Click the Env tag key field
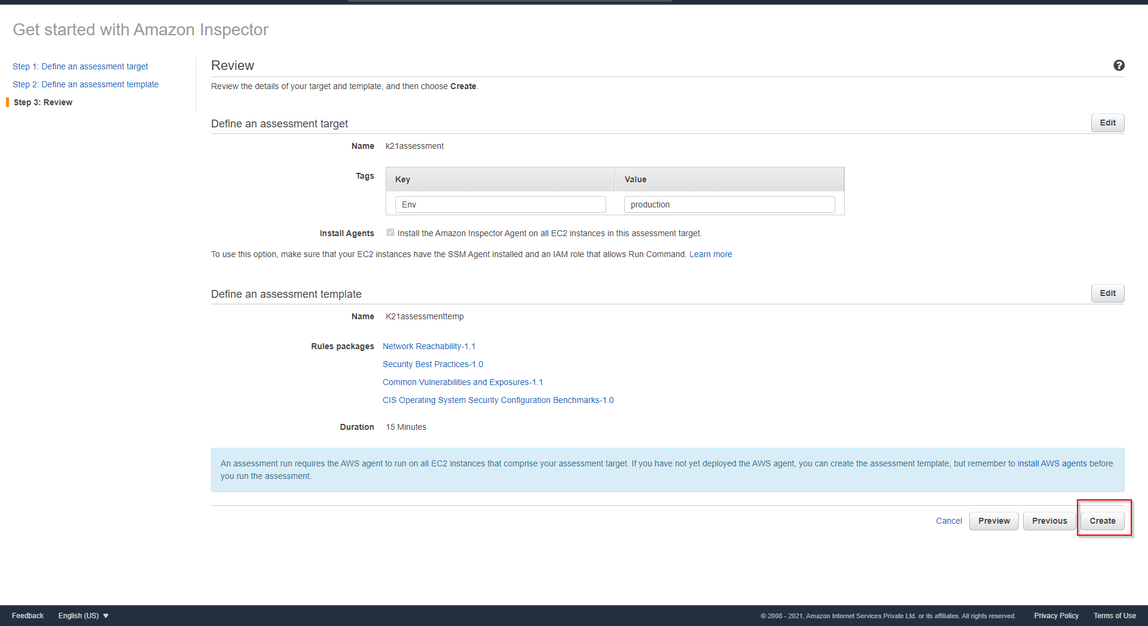1148x626 pixels. tap(500, 204)
